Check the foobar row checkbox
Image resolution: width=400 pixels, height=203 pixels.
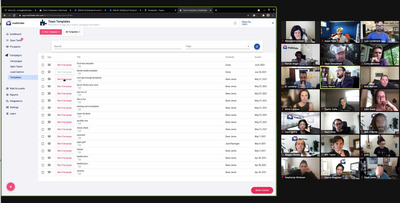click(x=43, y=151)
